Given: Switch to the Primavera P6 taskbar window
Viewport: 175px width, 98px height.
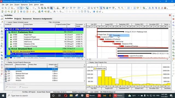Looking at the screenshot, I should pyautogui.click(x=119, y=96).
